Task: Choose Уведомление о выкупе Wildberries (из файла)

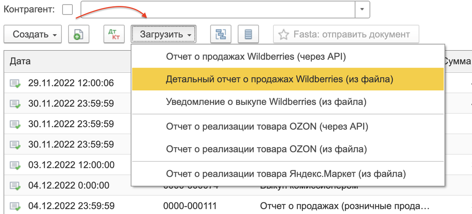Action: [288, 102]
